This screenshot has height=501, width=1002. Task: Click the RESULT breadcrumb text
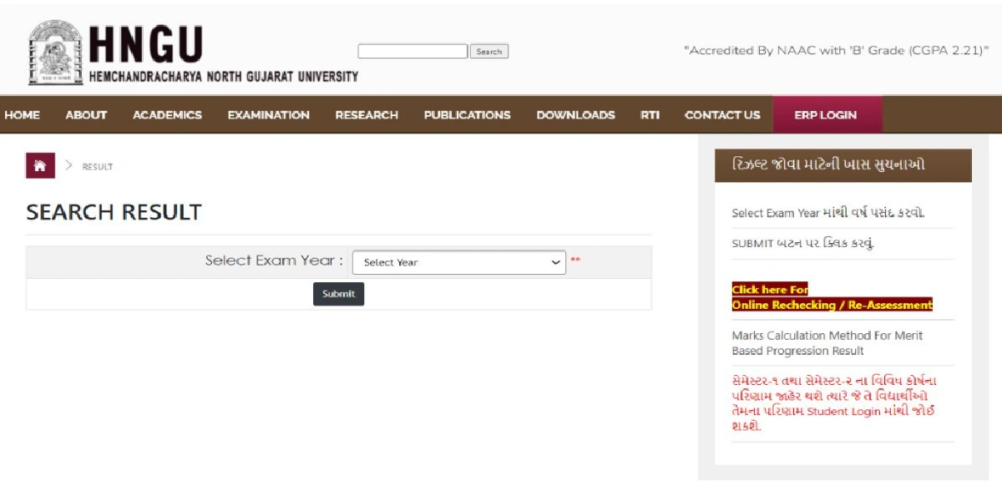[97, 167]
